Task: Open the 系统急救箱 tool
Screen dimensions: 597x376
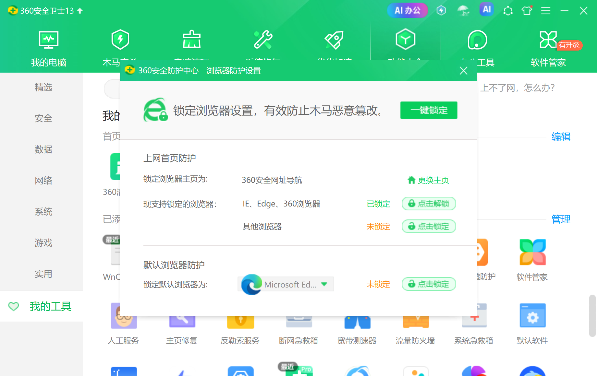Action: [x=474, y=324]
